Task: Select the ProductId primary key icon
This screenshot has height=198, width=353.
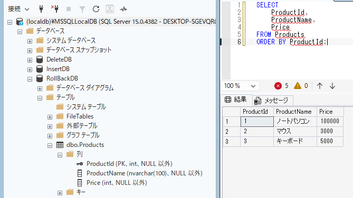Action: (x=80, y=164)
